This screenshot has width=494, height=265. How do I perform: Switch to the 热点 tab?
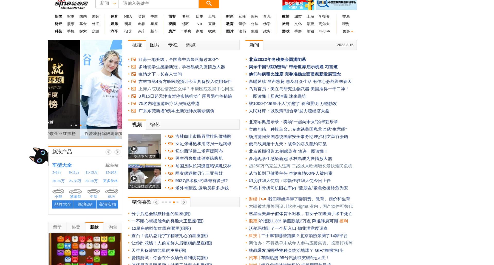coord(191,45)
